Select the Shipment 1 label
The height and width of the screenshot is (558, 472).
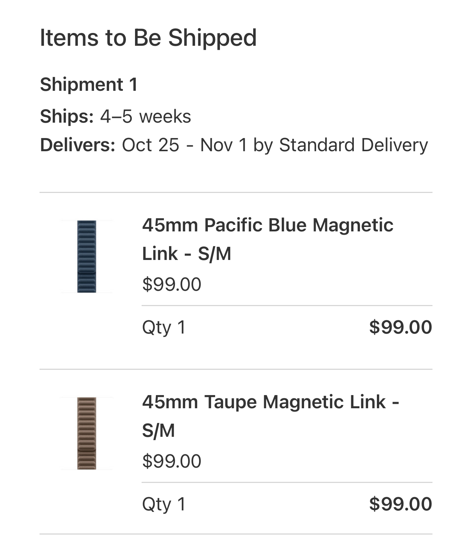(x=89, y=85)
